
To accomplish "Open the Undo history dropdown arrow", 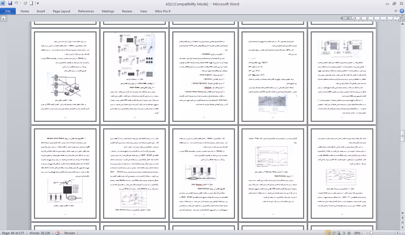I will (x=20, y=3).
